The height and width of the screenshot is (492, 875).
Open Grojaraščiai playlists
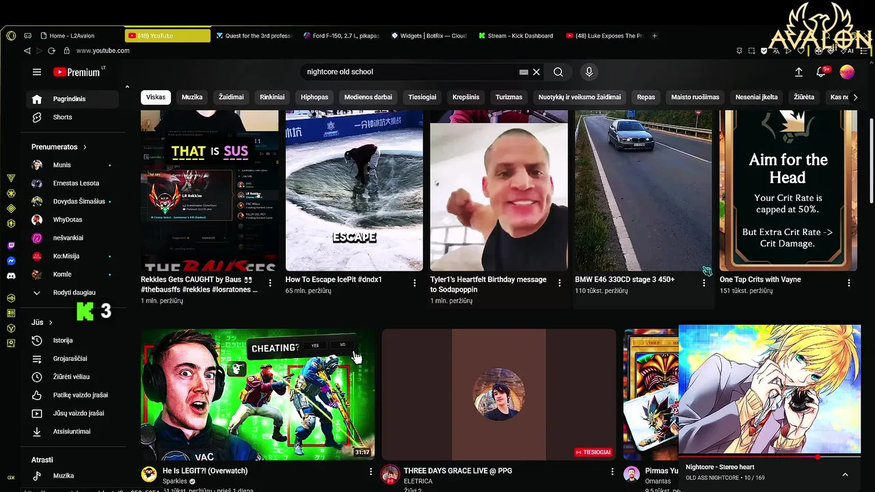pos(72,359)
